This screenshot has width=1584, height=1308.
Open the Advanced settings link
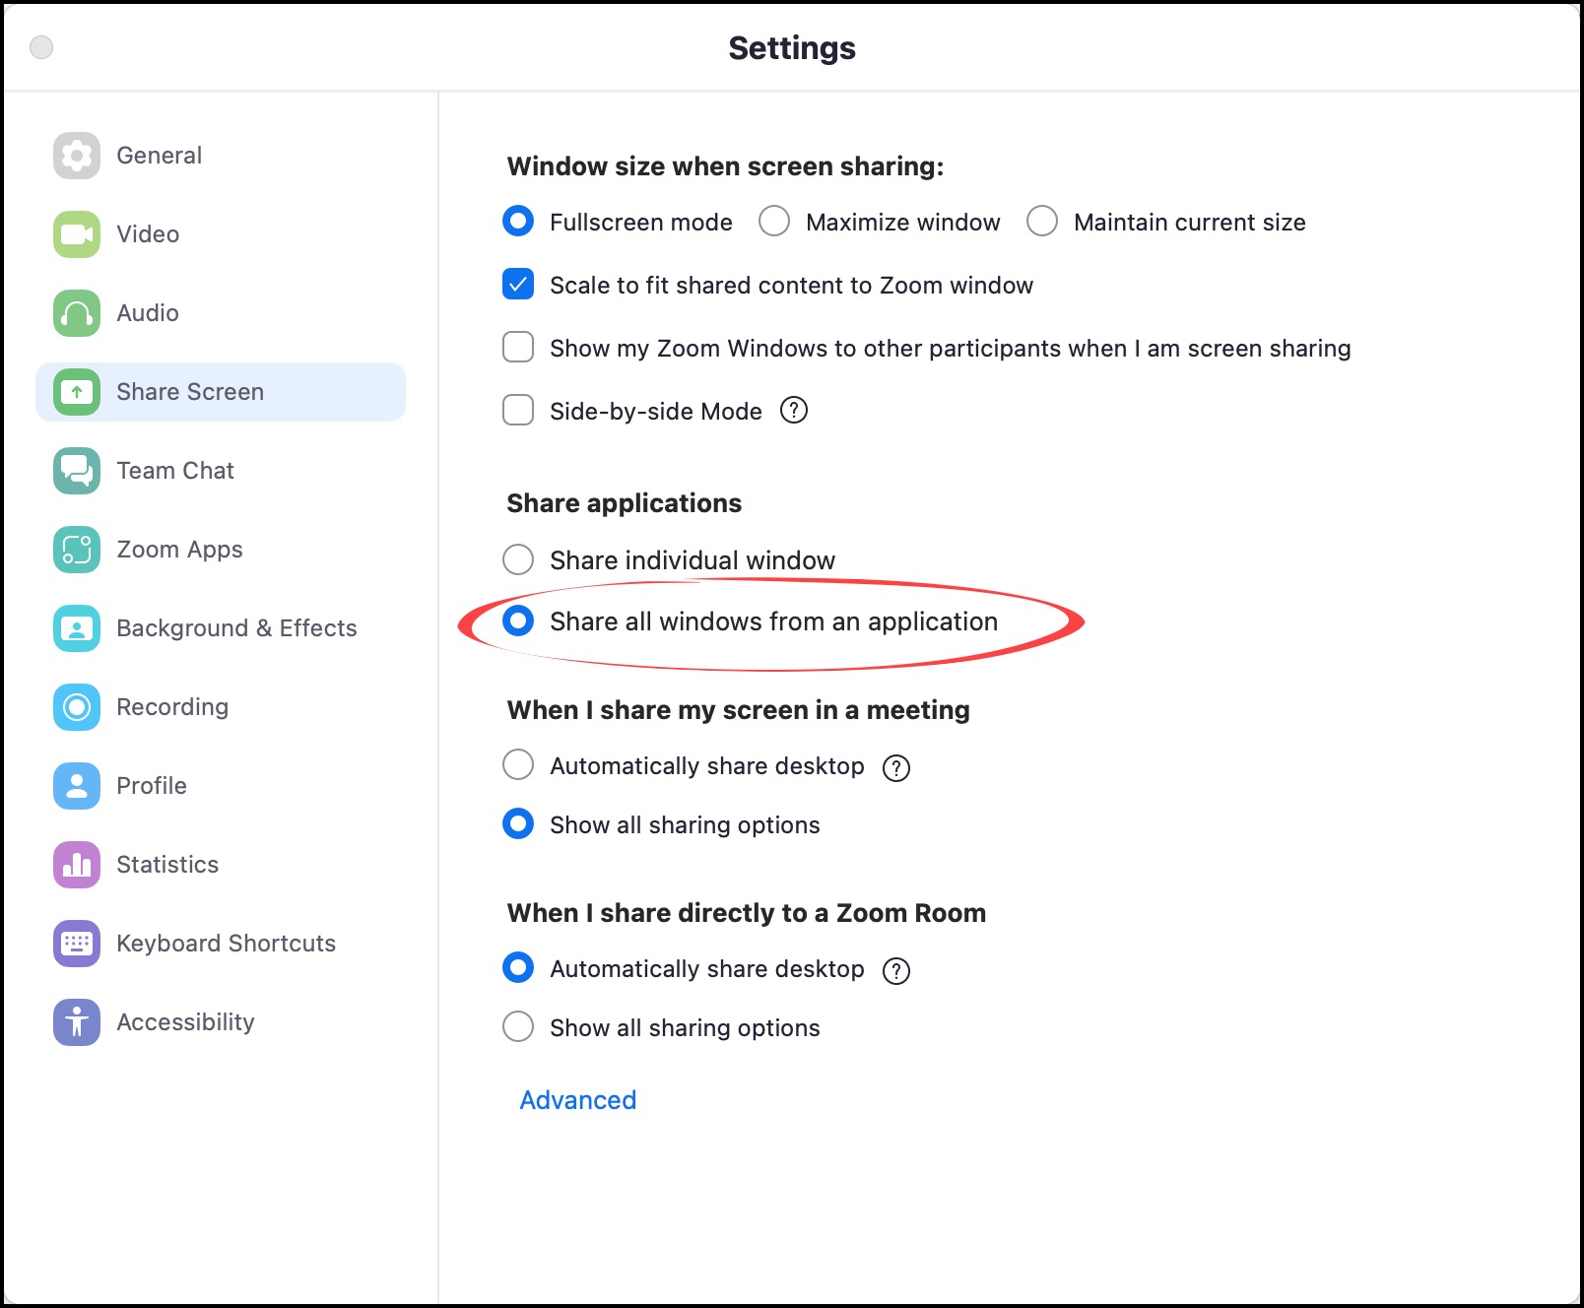pyautogui.click(x=578, y=1100)
